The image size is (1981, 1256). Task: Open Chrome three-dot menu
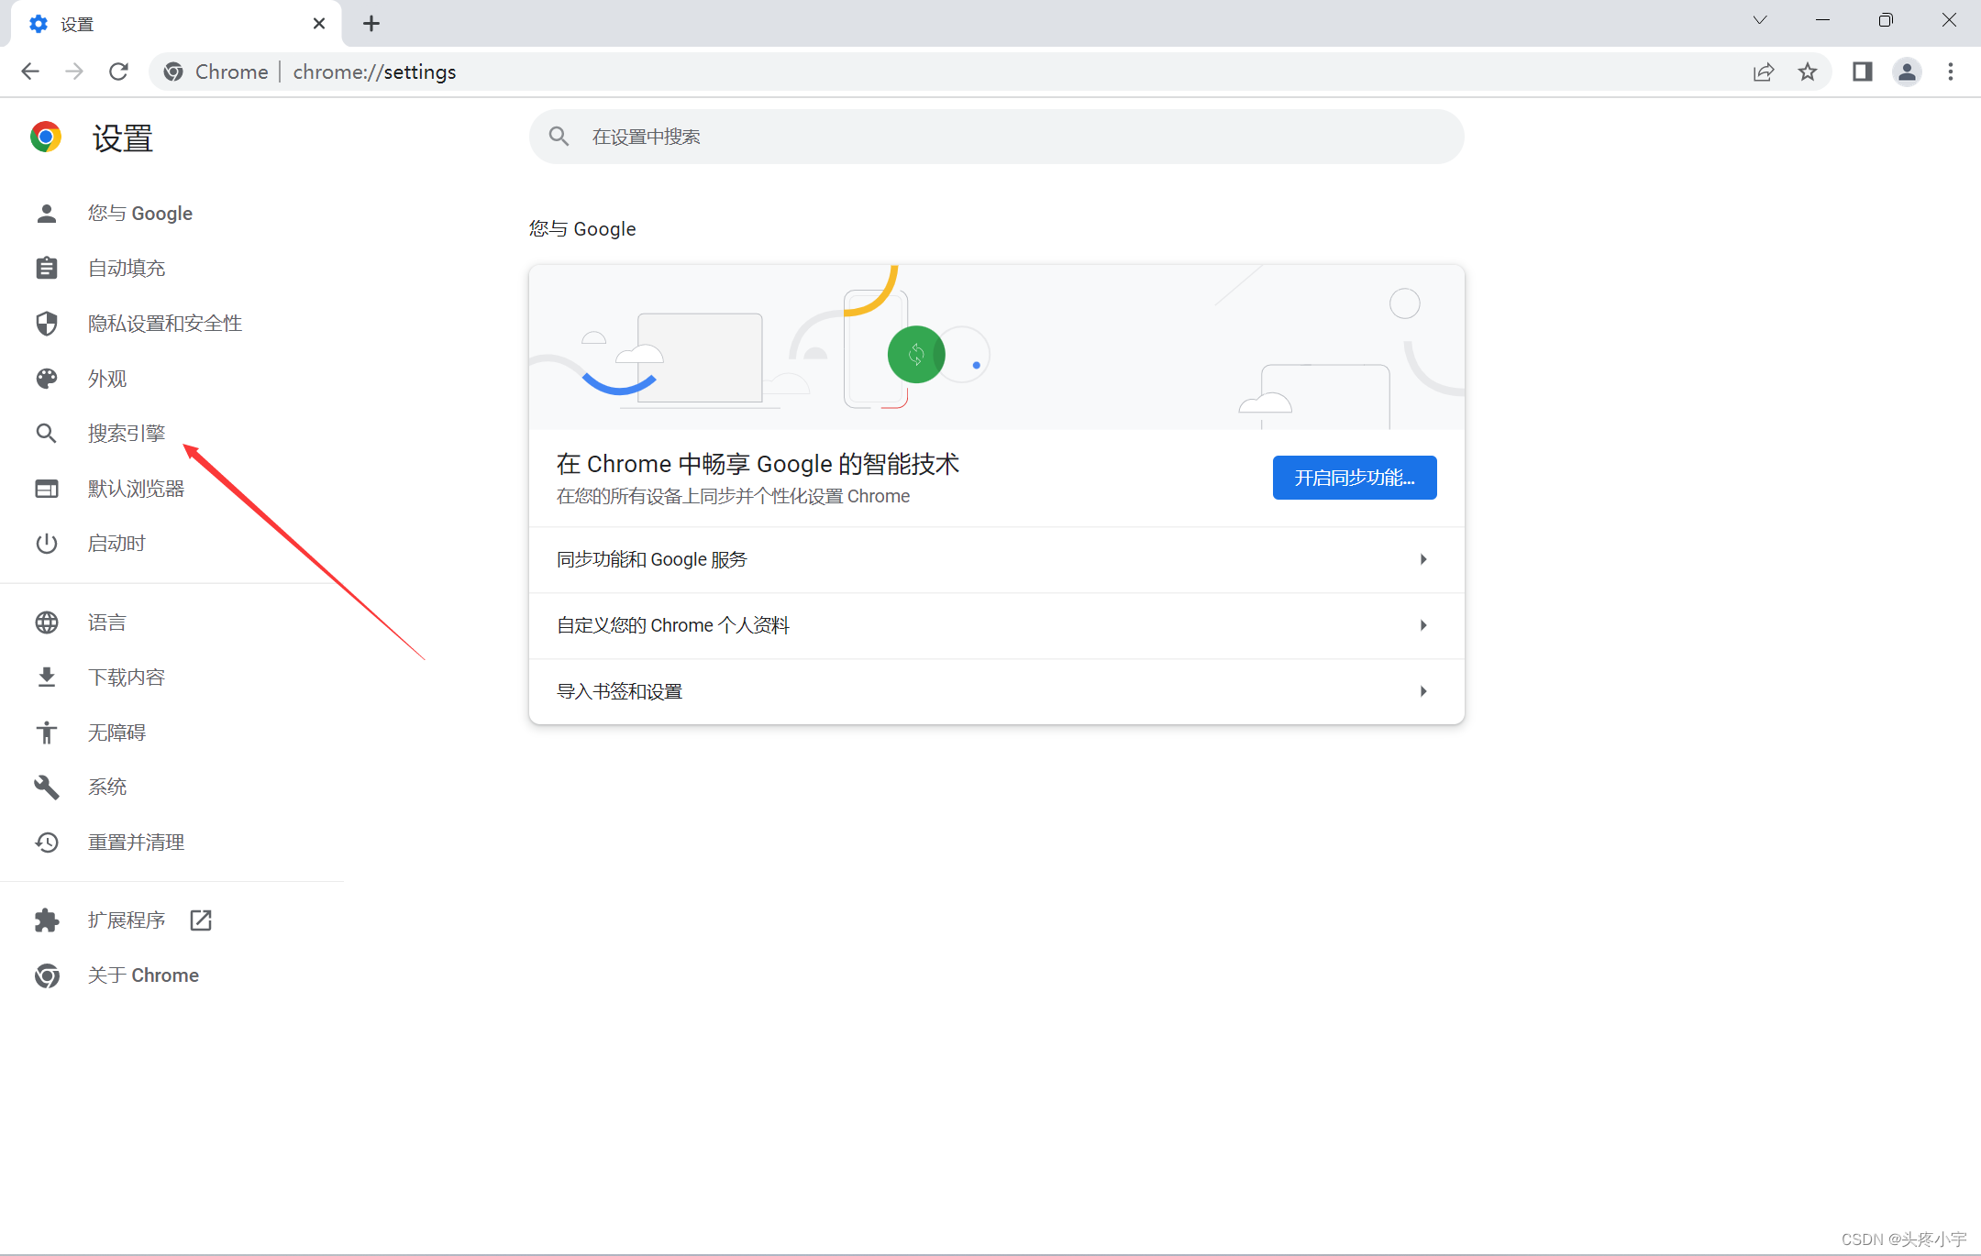[1951, 72]
